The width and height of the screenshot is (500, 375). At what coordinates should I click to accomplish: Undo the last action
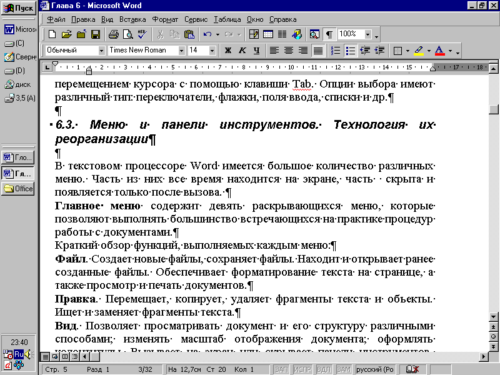(x=207, y=34)
